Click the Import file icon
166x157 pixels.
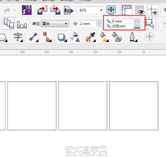click(x=42, y=10)
